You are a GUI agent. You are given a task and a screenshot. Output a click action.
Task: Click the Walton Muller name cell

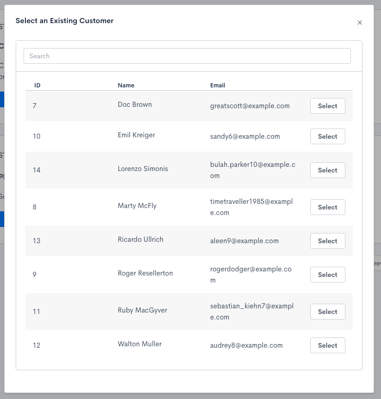coord(140,344)
